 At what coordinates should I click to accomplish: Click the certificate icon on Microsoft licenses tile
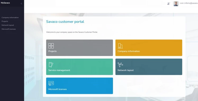51,83
